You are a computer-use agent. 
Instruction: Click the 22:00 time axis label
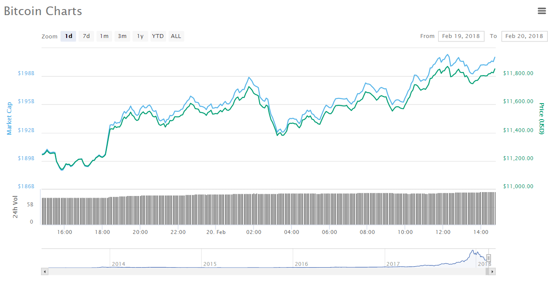(178, 232)
